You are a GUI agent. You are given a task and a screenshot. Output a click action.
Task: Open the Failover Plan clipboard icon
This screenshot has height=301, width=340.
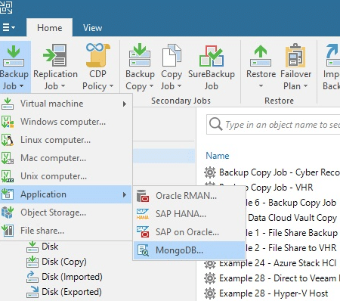(x=295, y=55)
